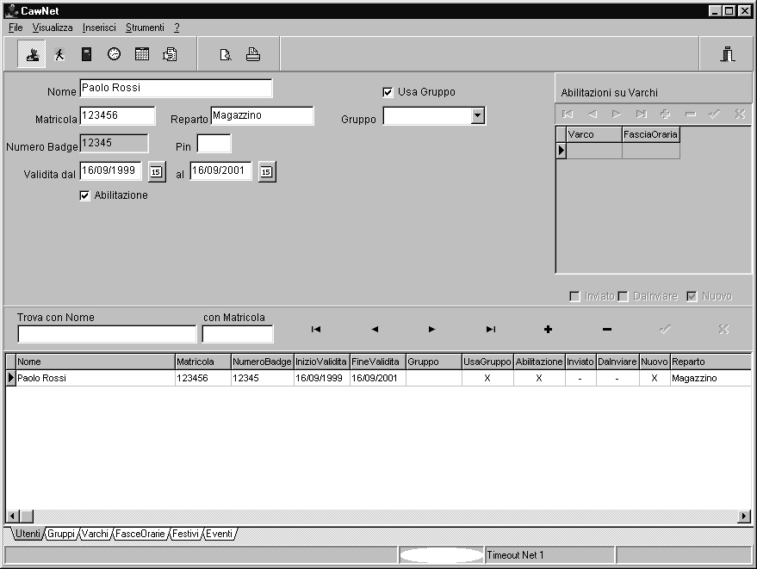Open calendar picker for 'al' end date
This screenshot has height=569, width=757.
click(266, 172)
